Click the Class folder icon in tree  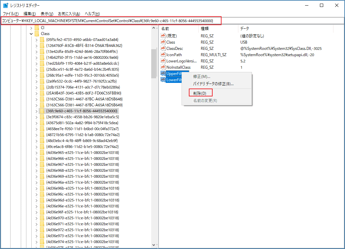click(37, 34)
